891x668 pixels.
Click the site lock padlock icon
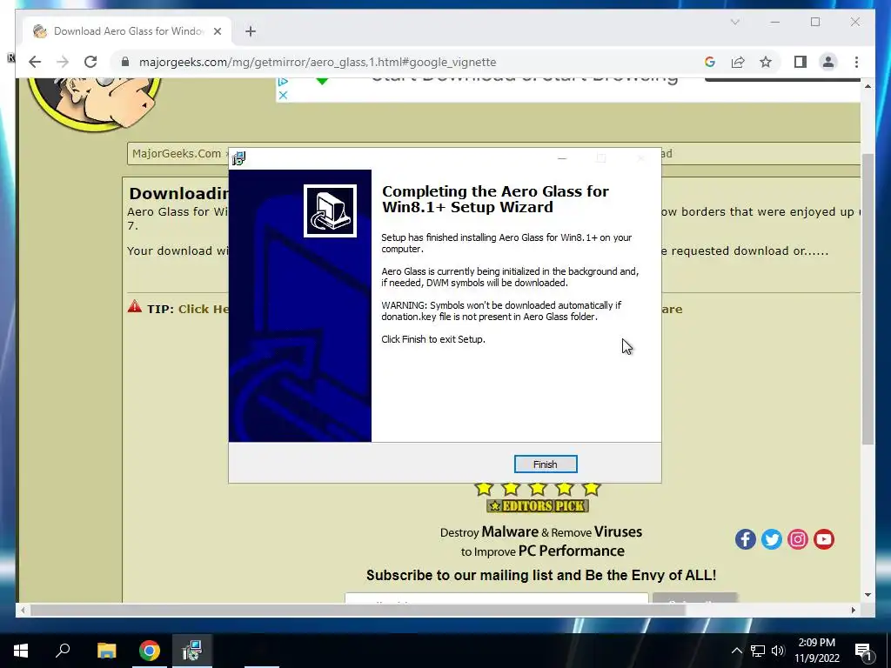point(125,62)
